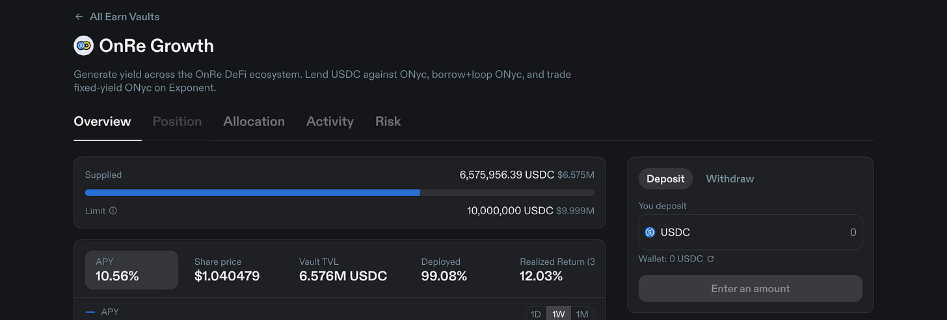
Task: Go to the Overview tab
Action: coord(102,121)
